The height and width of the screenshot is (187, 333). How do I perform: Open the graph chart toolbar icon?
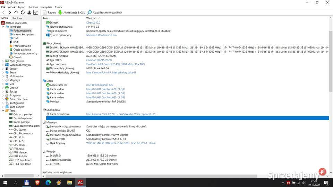point(35,12)
